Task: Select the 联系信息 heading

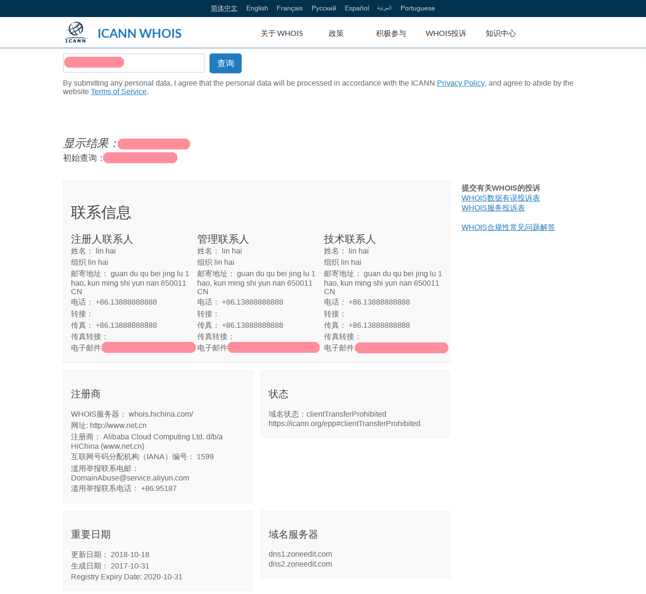Action: [101, 212]
